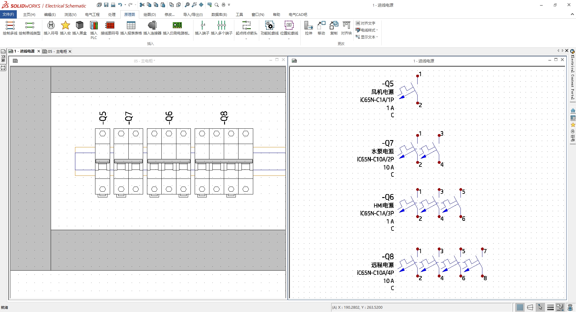Viewport: 576px width, 312px height.
Task: Click 插入宏 star icon
Action: [x=65, y=25]
